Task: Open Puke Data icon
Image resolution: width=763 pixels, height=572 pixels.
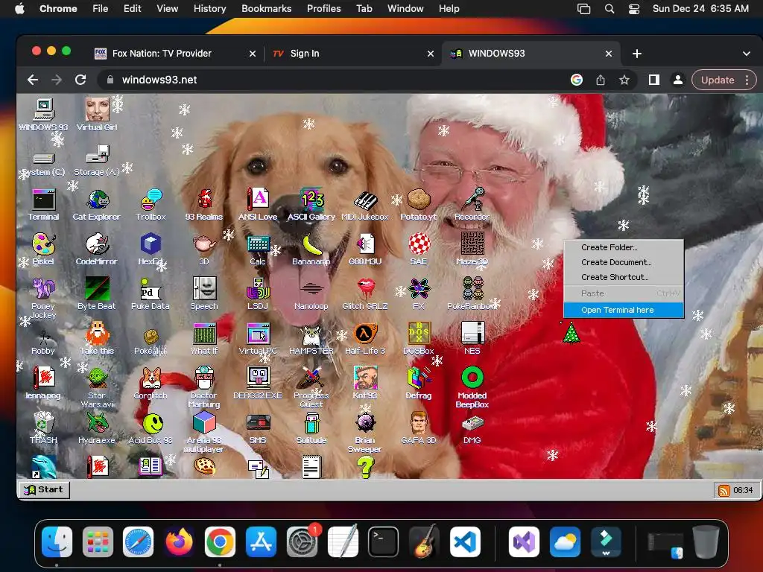Action: [151, 293]
